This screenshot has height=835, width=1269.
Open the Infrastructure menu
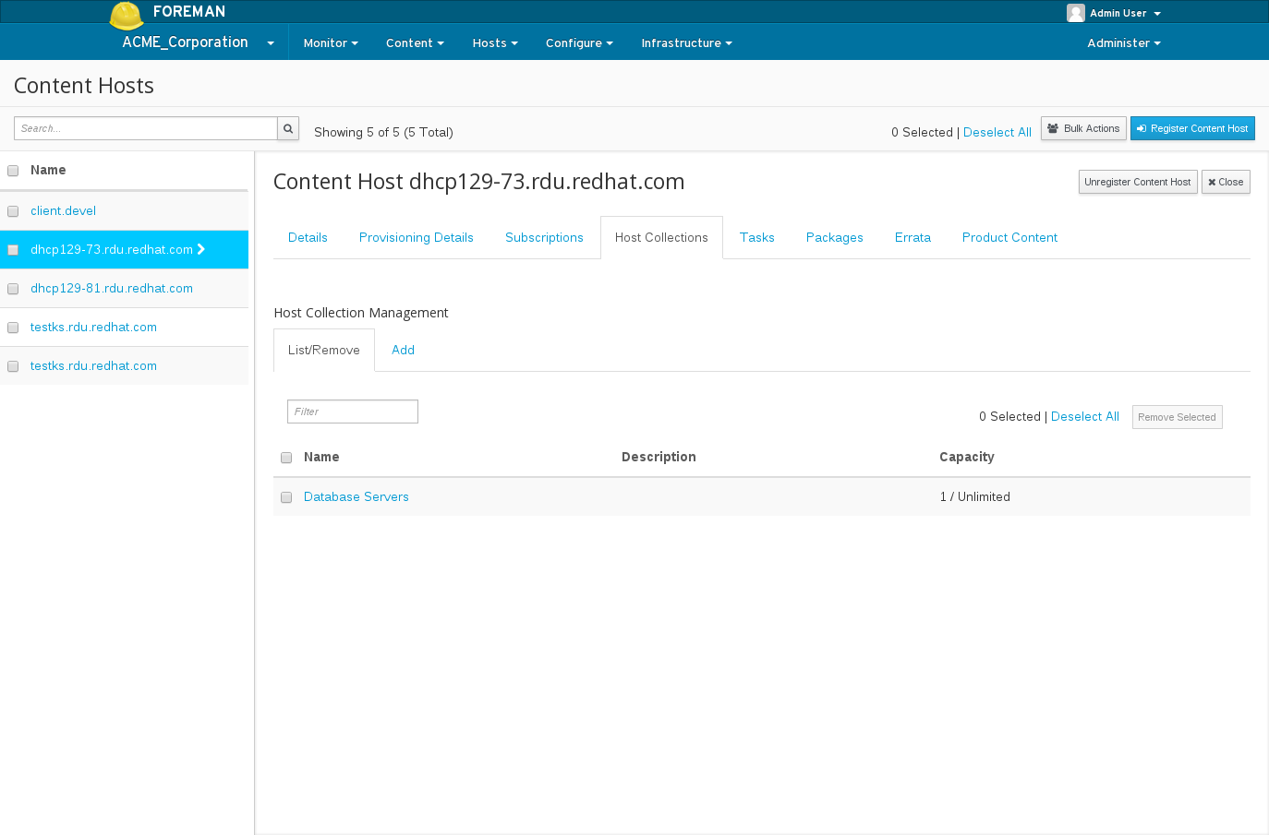pyautogui.click(x=686, y=43)
